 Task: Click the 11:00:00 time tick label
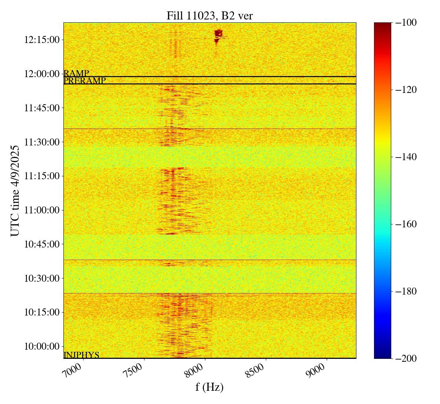[x=41, y=210]
